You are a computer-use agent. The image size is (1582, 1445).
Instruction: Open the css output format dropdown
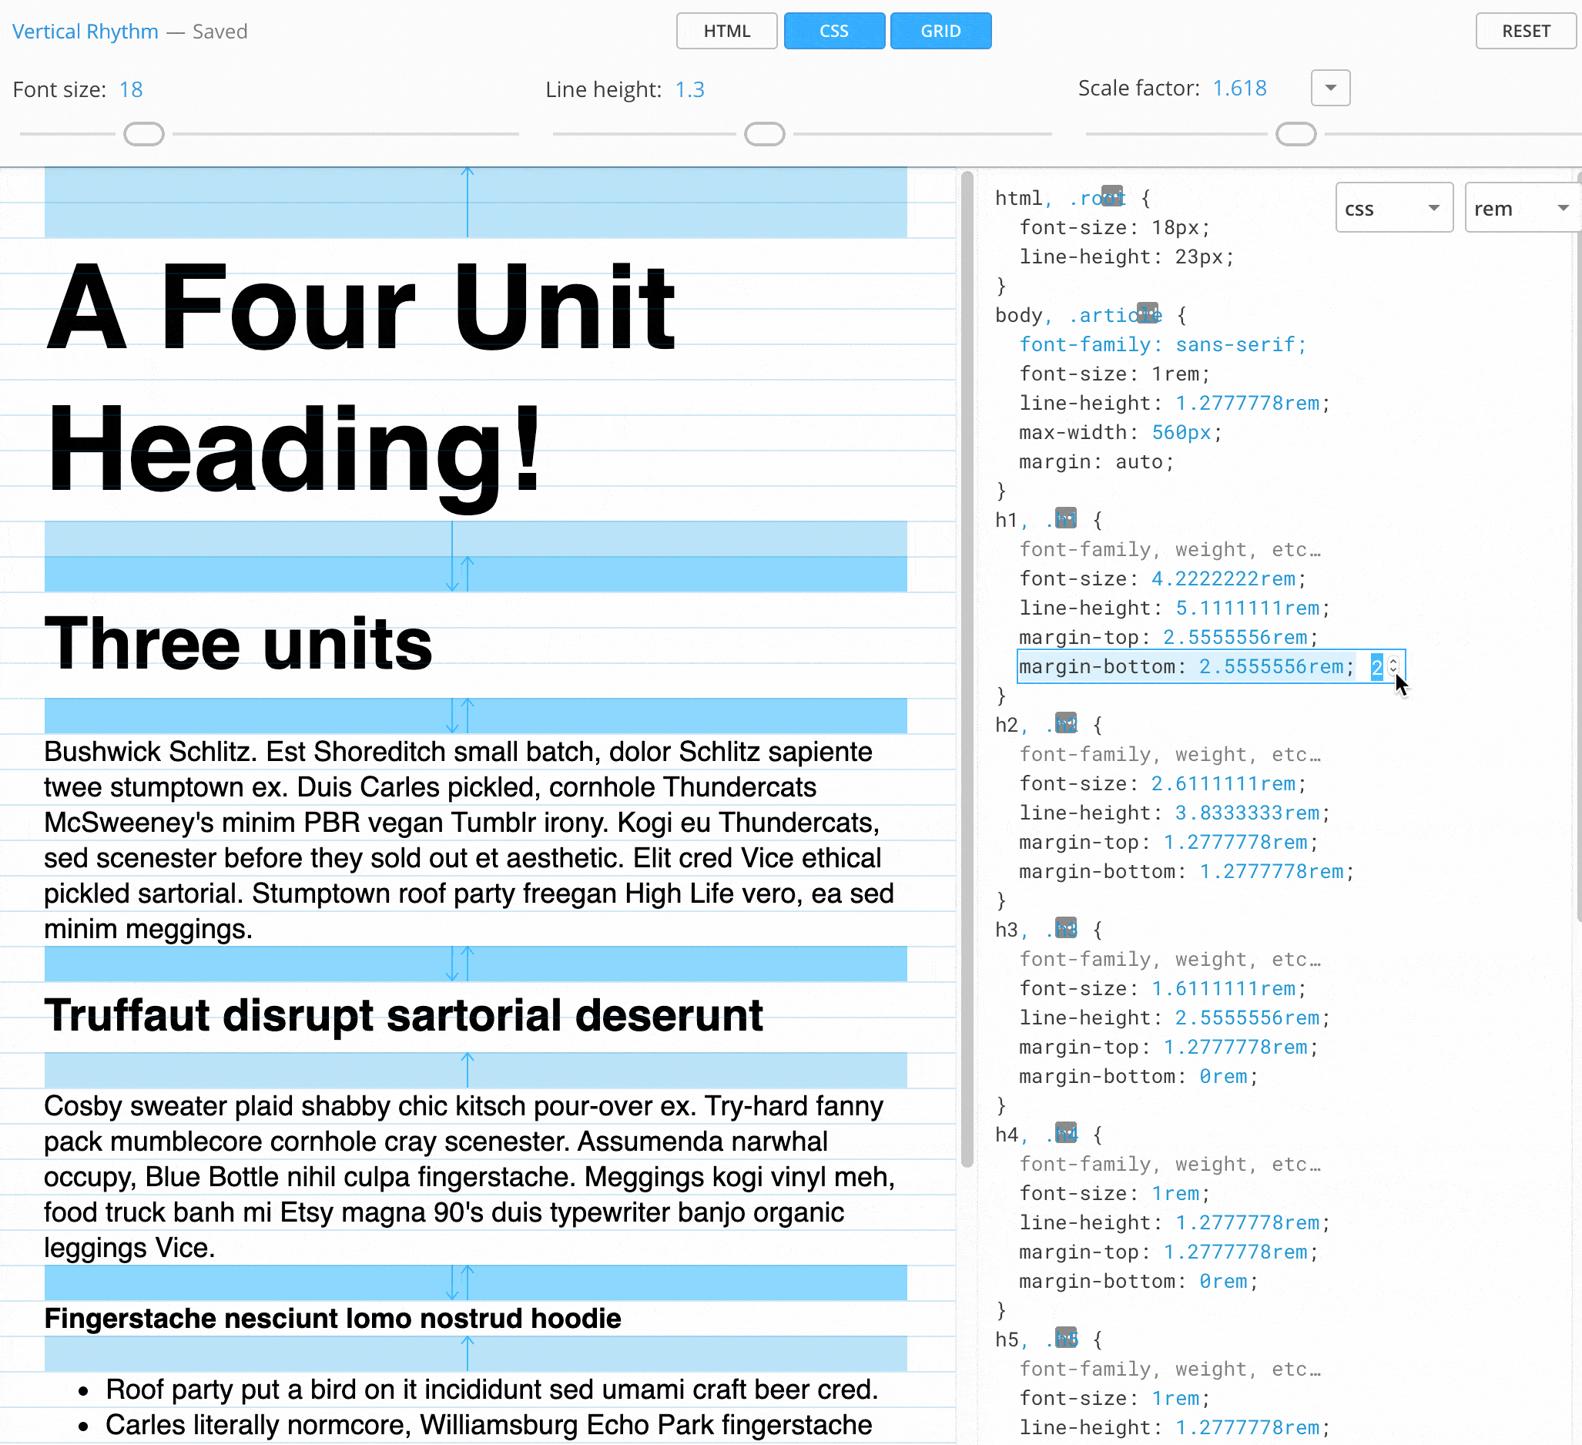1393,208
